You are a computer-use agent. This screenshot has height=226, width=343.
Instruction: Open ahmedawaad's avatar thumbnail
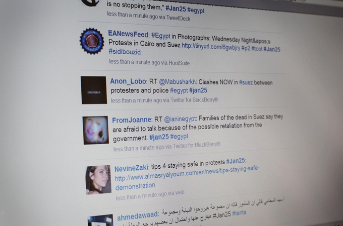point(100,220)
